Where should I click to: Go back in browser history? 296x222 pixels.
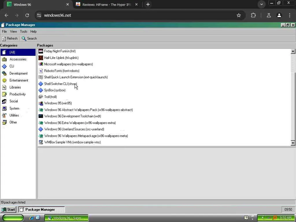(x=6, y=15)
